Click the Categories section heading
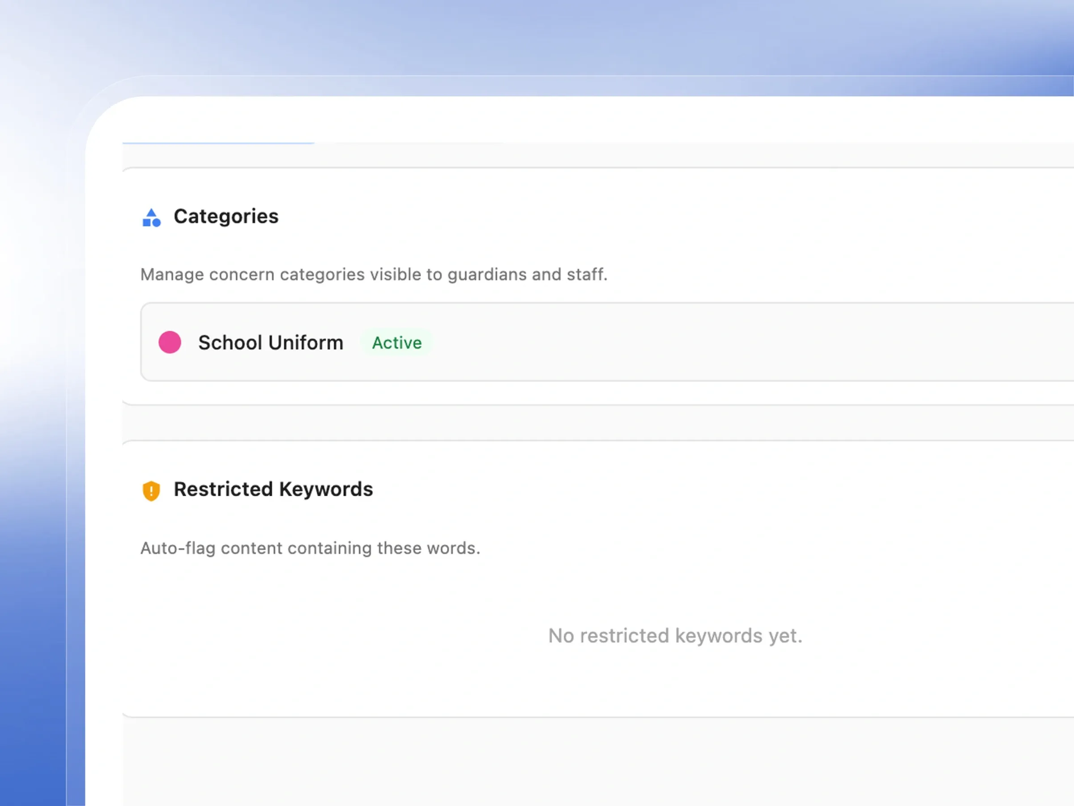 coord(226,216)
